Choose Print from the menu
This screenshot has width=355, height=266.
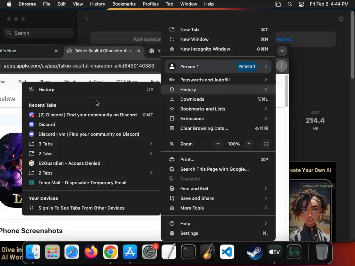218,159
